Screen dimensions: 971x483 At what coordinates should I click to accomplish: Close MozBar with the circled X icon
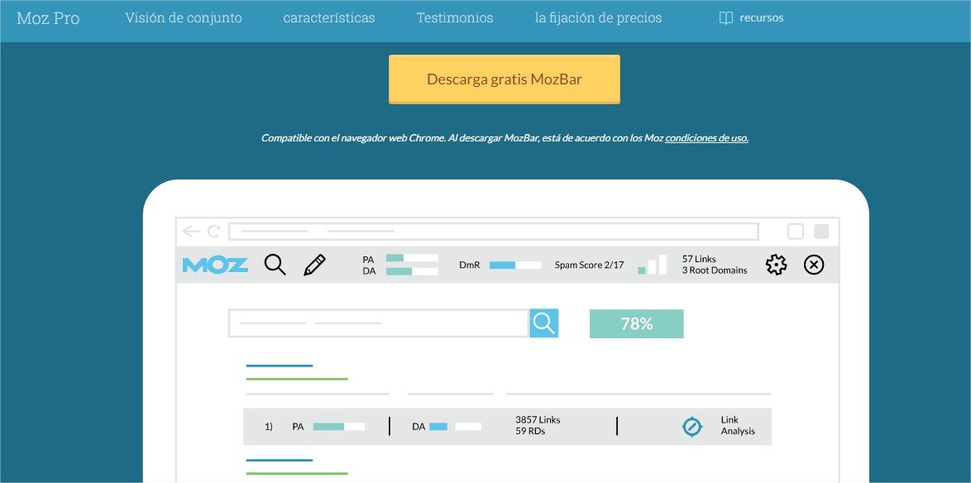point(814,265)
